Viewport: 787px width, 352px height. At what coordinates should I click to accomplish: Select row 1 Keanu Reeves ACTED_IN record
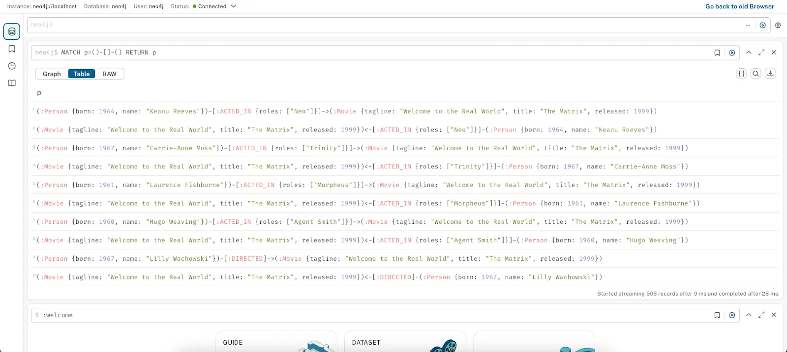[405, 111]
